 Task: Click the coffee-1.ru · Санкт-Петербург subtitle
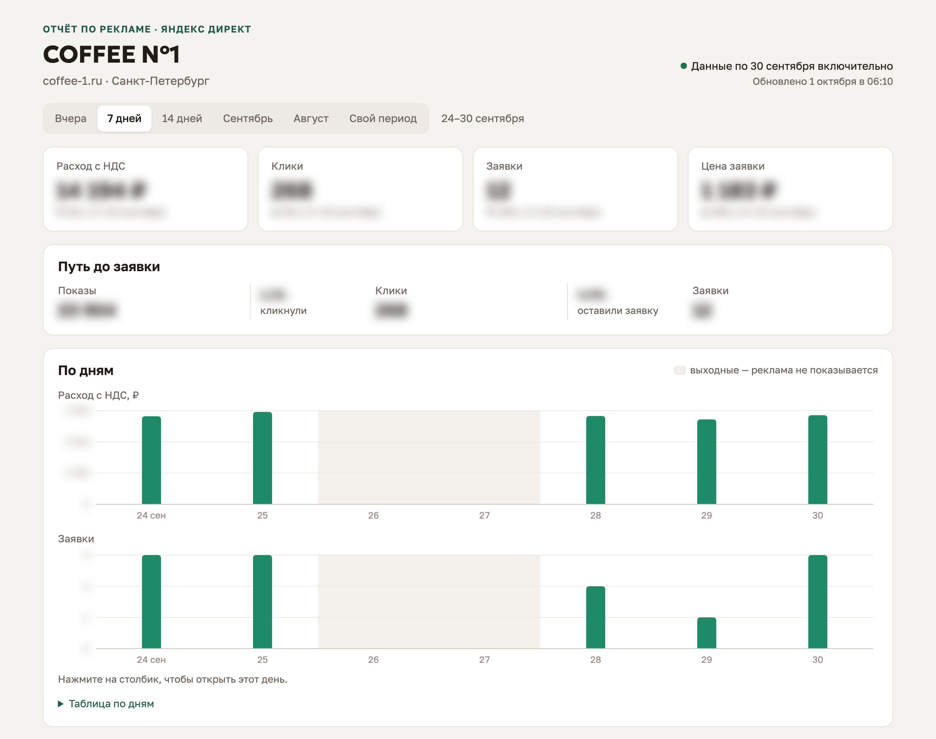(x=126, y=81)
